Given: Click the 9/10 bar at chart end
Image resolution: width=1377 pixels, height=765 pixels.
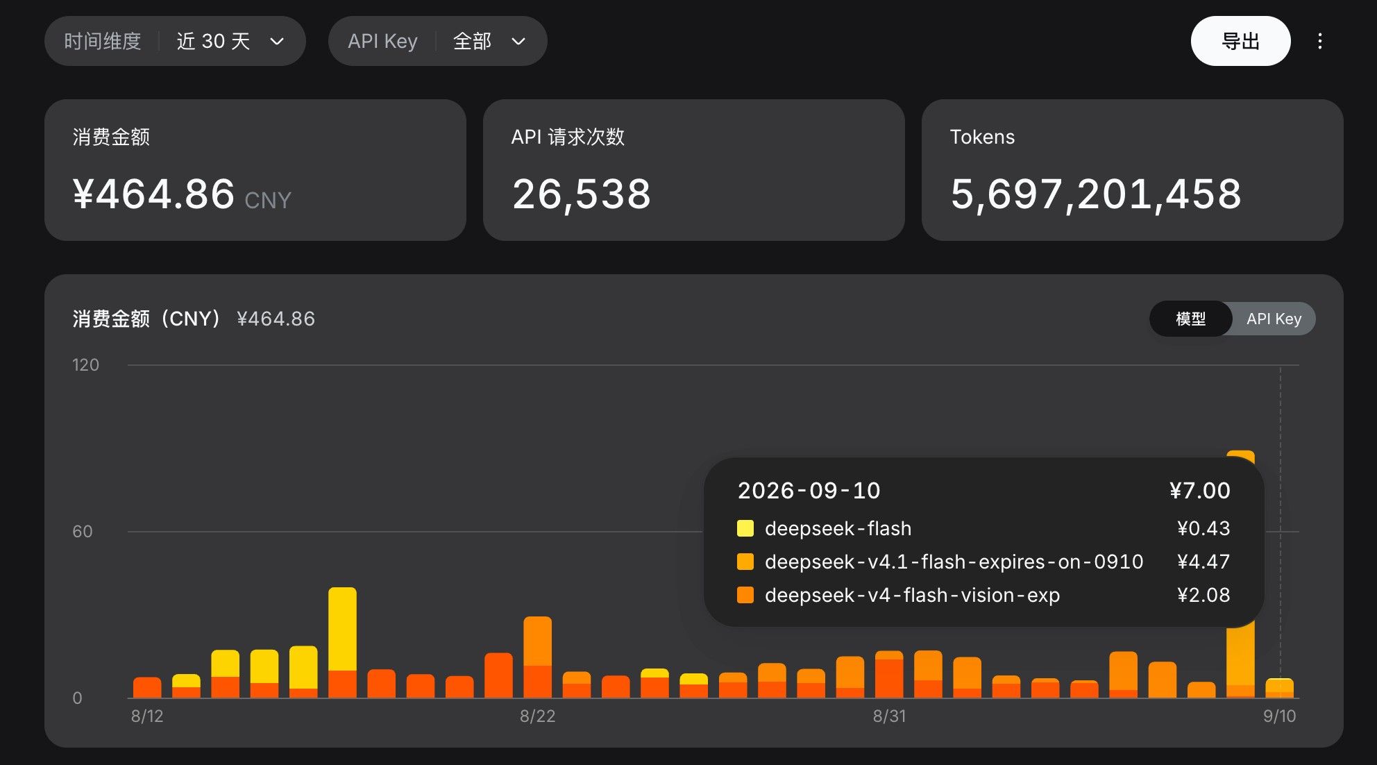Looking at the screenshot, I should (1279, 688).
